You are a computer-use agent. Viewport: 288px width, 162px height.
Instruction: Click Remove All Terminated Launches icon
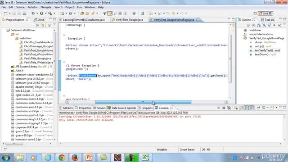click(x=229, y=108)
